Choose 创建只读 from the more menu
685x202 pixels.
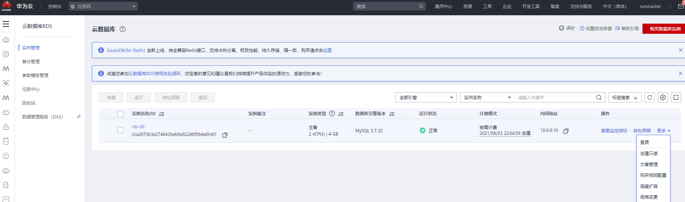point(653,153)
